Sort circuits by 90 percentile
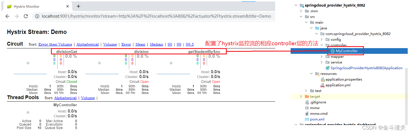Image resolution: width=410 pixels, height=133 pixels. click(x=170, y=44)
